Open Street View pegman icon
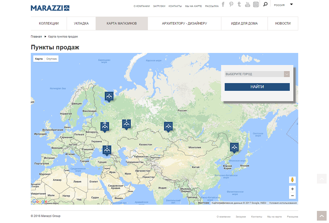 [292, 180]
